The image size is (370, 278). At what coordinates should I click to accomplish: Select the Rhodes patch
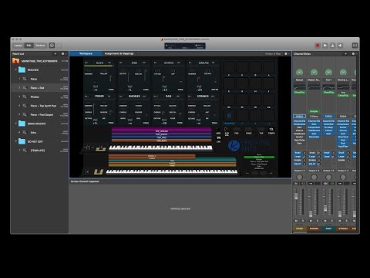tap(40, 97)
